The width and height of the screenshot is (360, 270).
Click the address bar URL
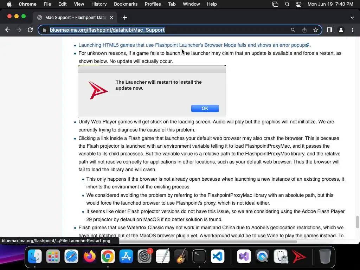click(107, 30)
